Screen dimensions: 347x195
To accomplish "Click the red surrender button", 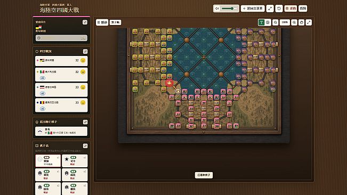I will [290, 9].
